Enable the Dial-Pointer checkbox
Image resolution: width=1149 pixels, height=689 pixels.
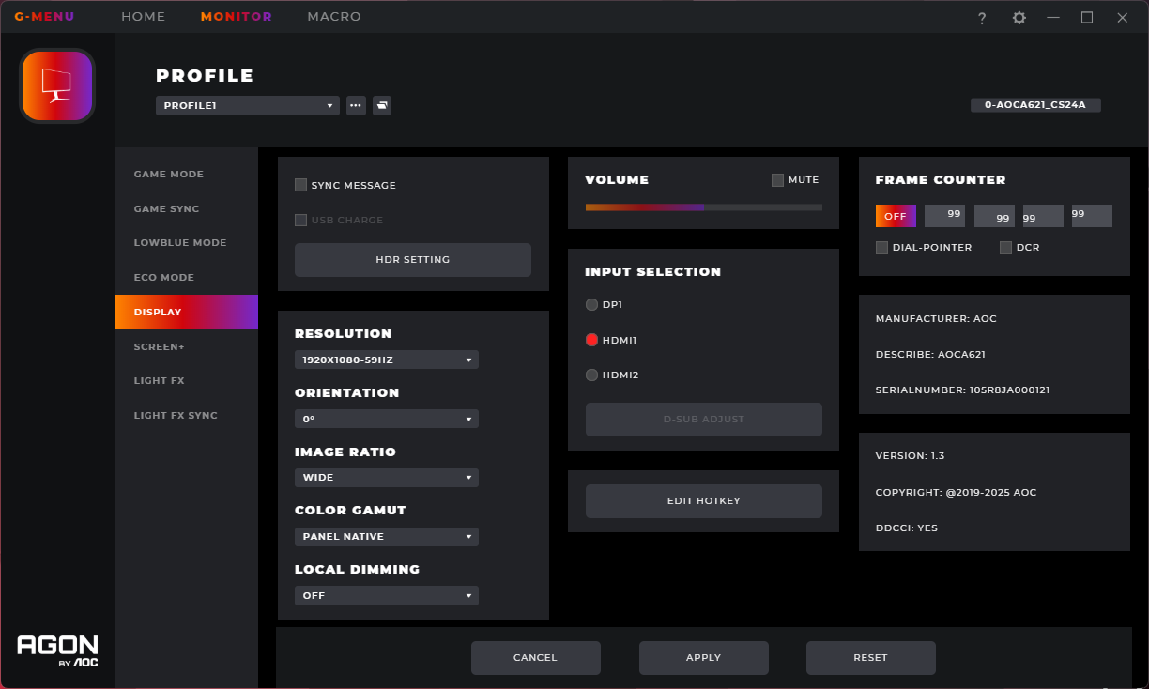[881, 248]
